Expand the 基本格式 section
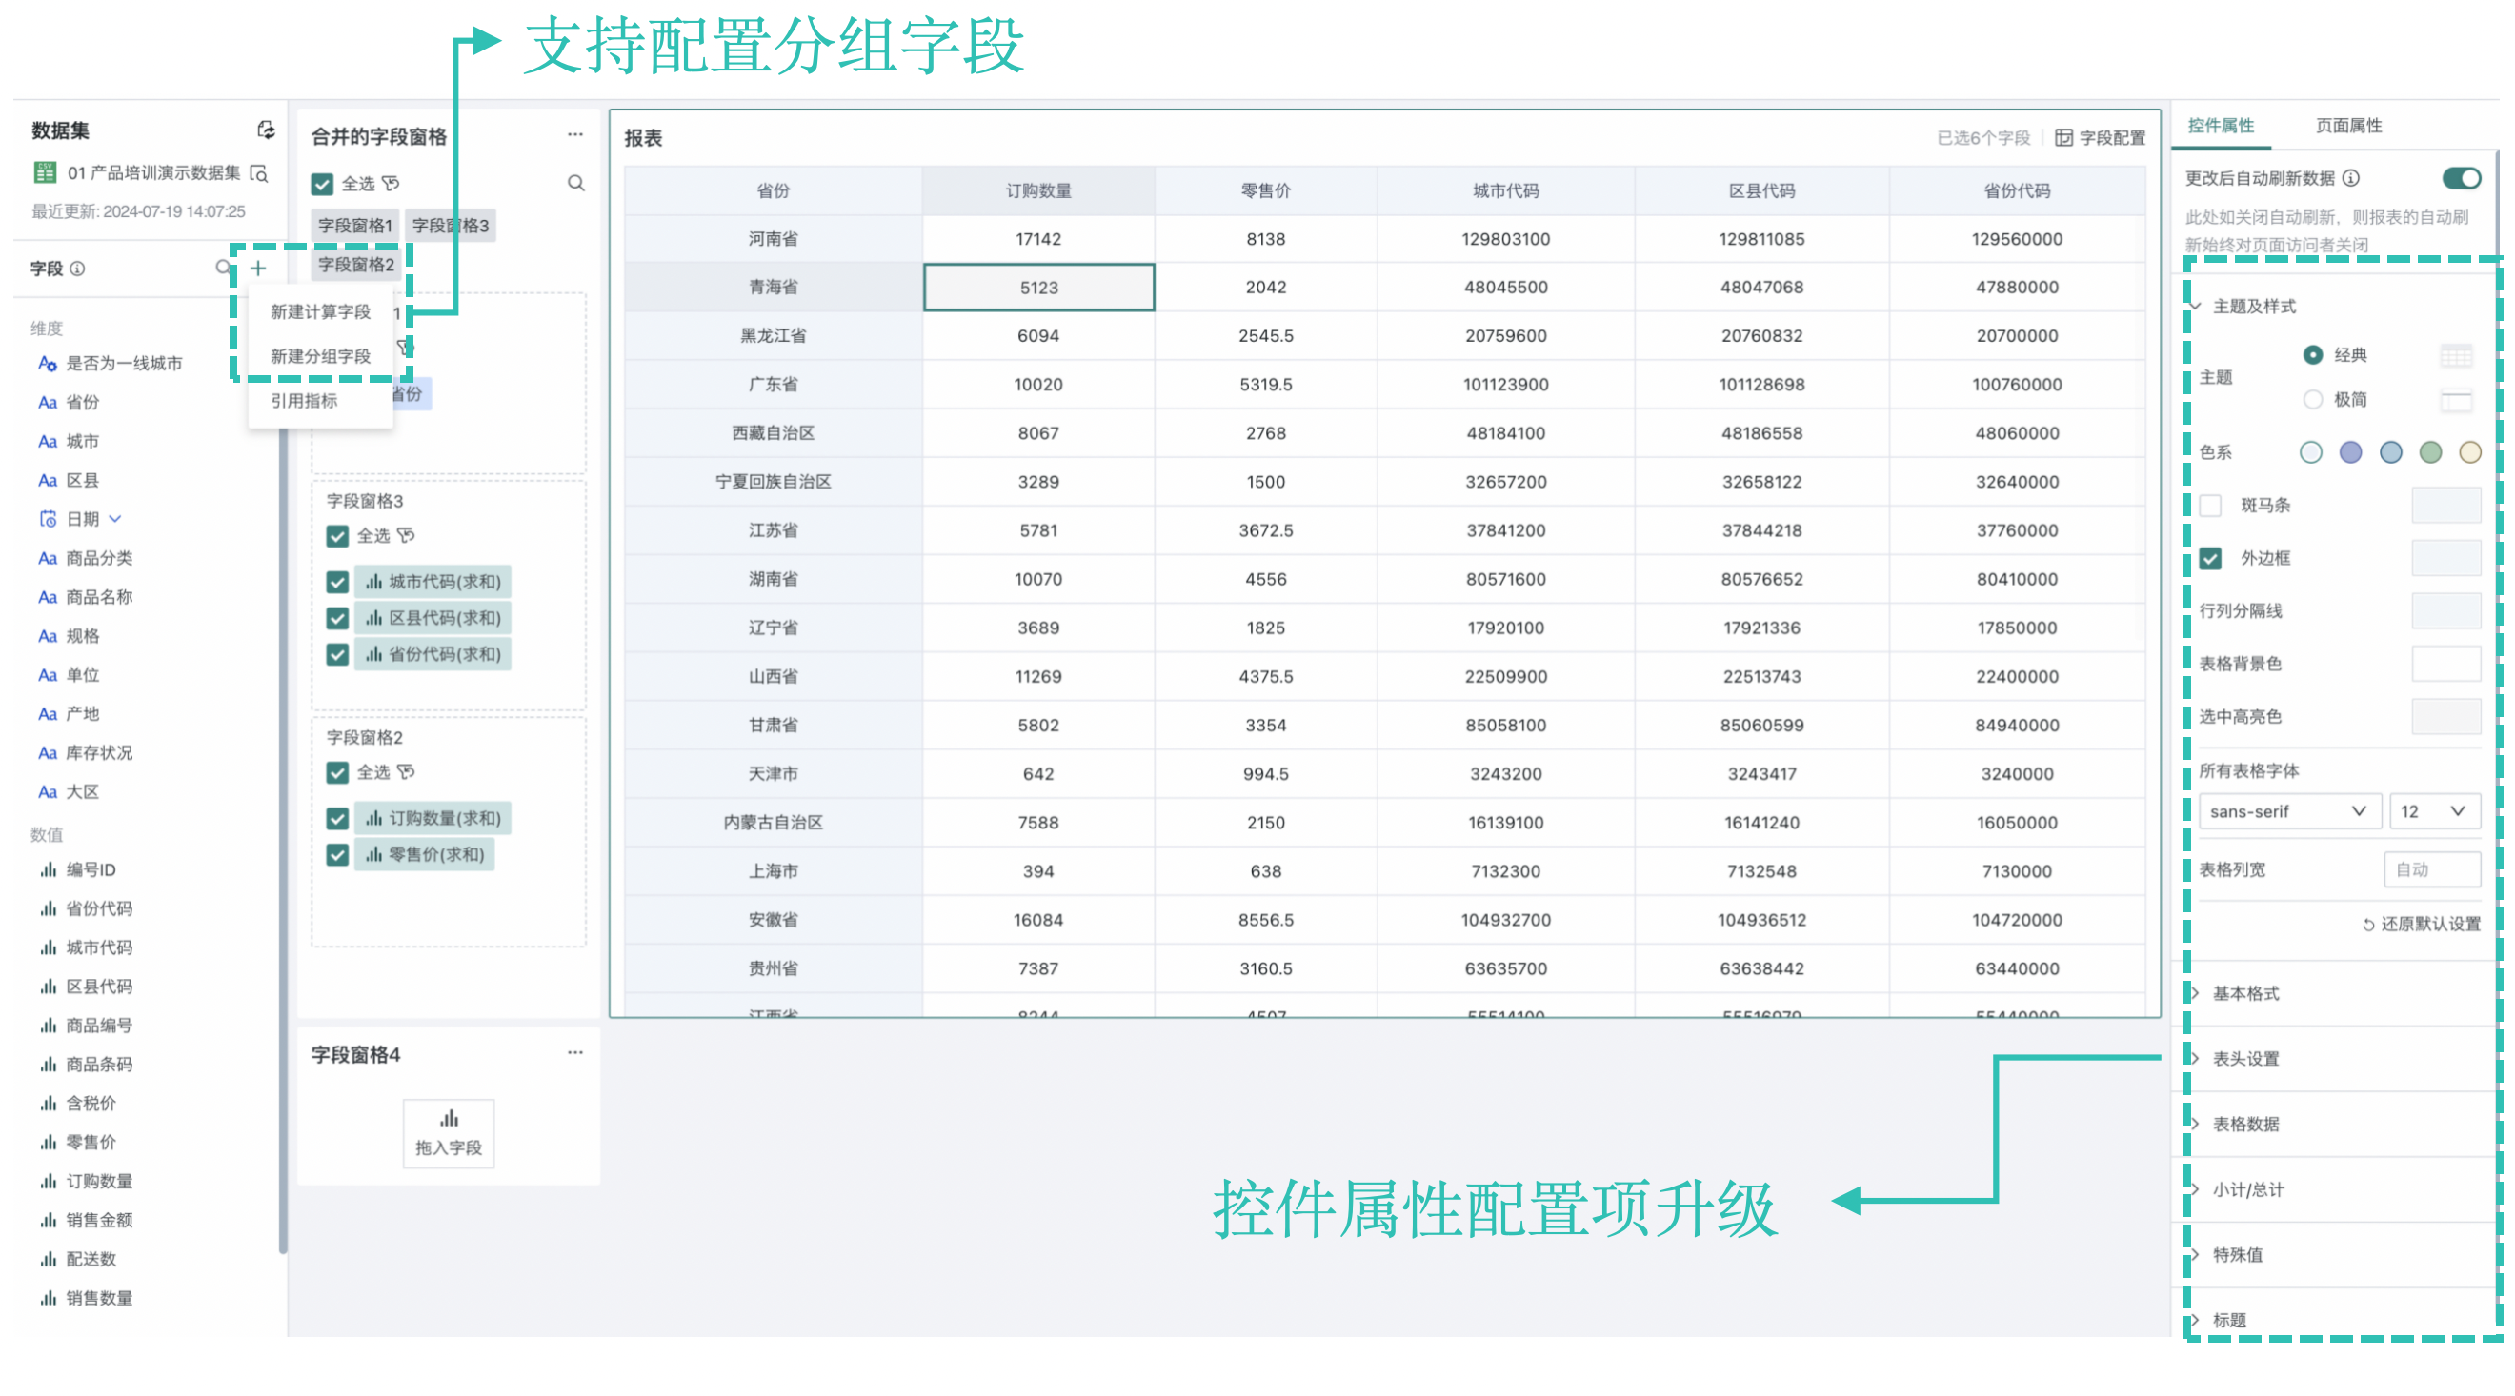This screenshot has height=1396, width=2515. tap(2194, 993)
